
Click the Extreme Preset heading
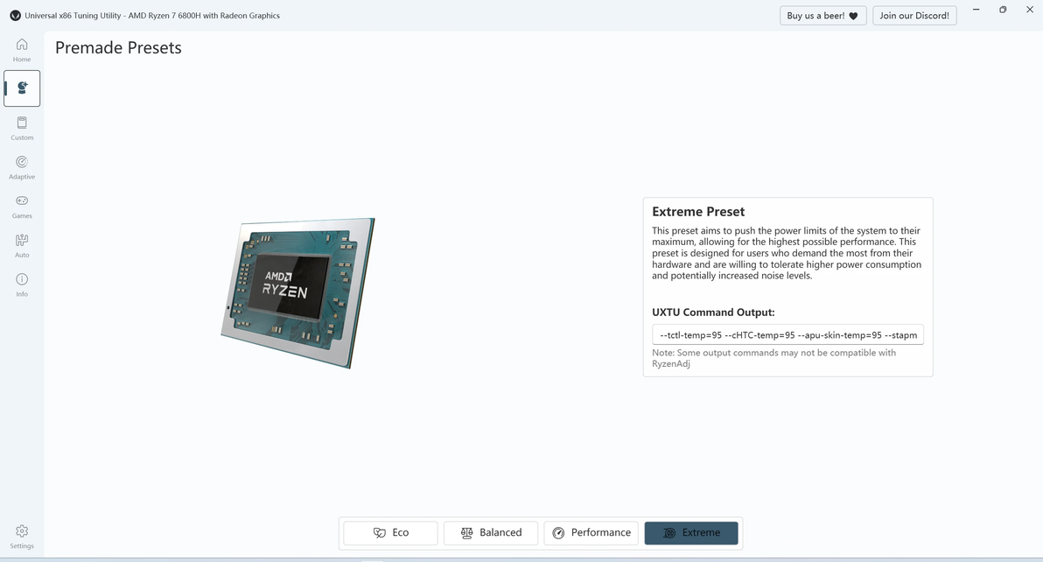698,212
